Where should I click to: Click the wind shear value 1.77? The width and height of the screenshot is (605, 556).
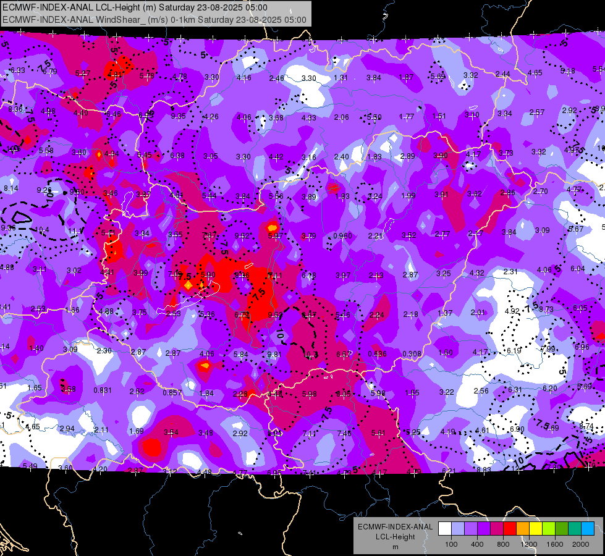click(x=407, y=116)
